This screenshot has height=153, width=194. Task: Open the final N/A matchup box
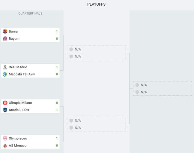(x=162, y=88)
